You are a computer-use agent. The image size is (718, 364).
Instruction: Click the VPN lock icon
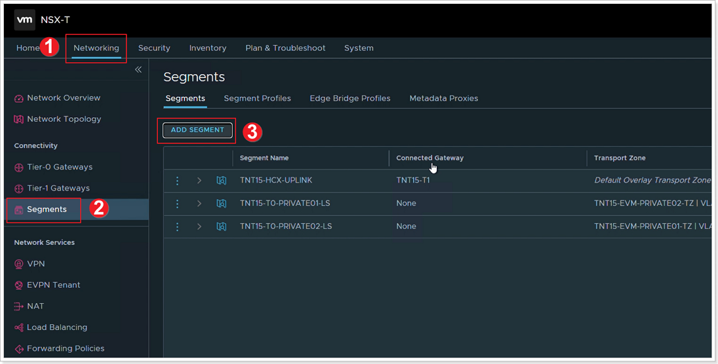pyautogui.click(x=19, y=264)
